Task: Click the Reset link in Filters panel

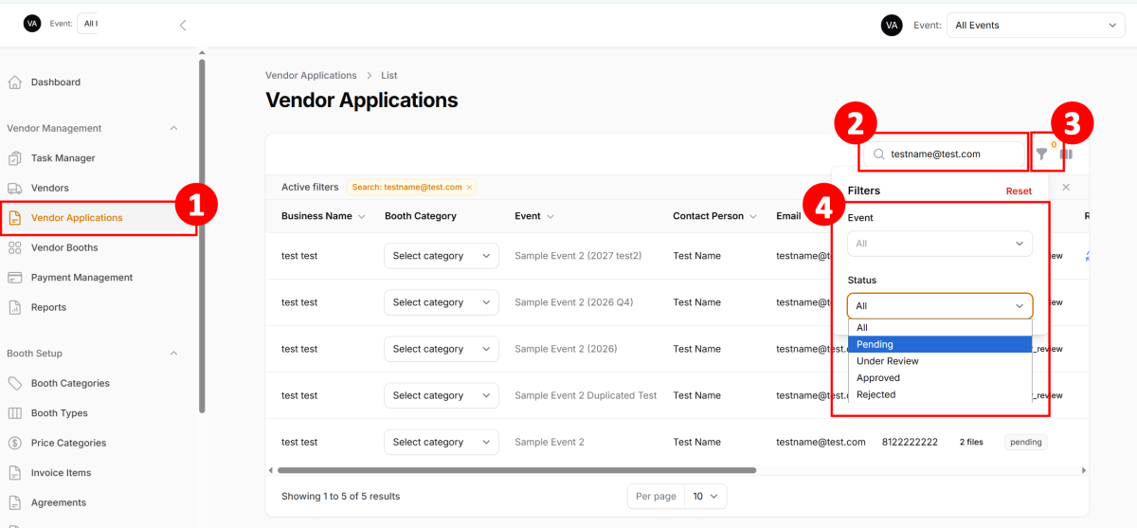Action: pyautogui.click(x=1019, y=191)
